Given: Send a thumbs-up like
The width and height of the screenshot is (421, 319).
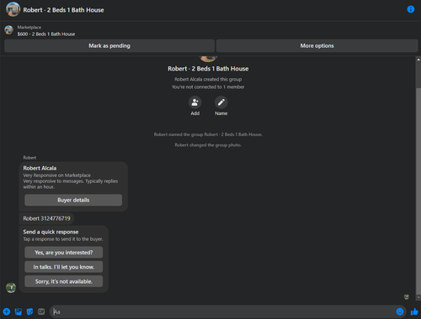Looking at the screenshot, I should (414, 311).
